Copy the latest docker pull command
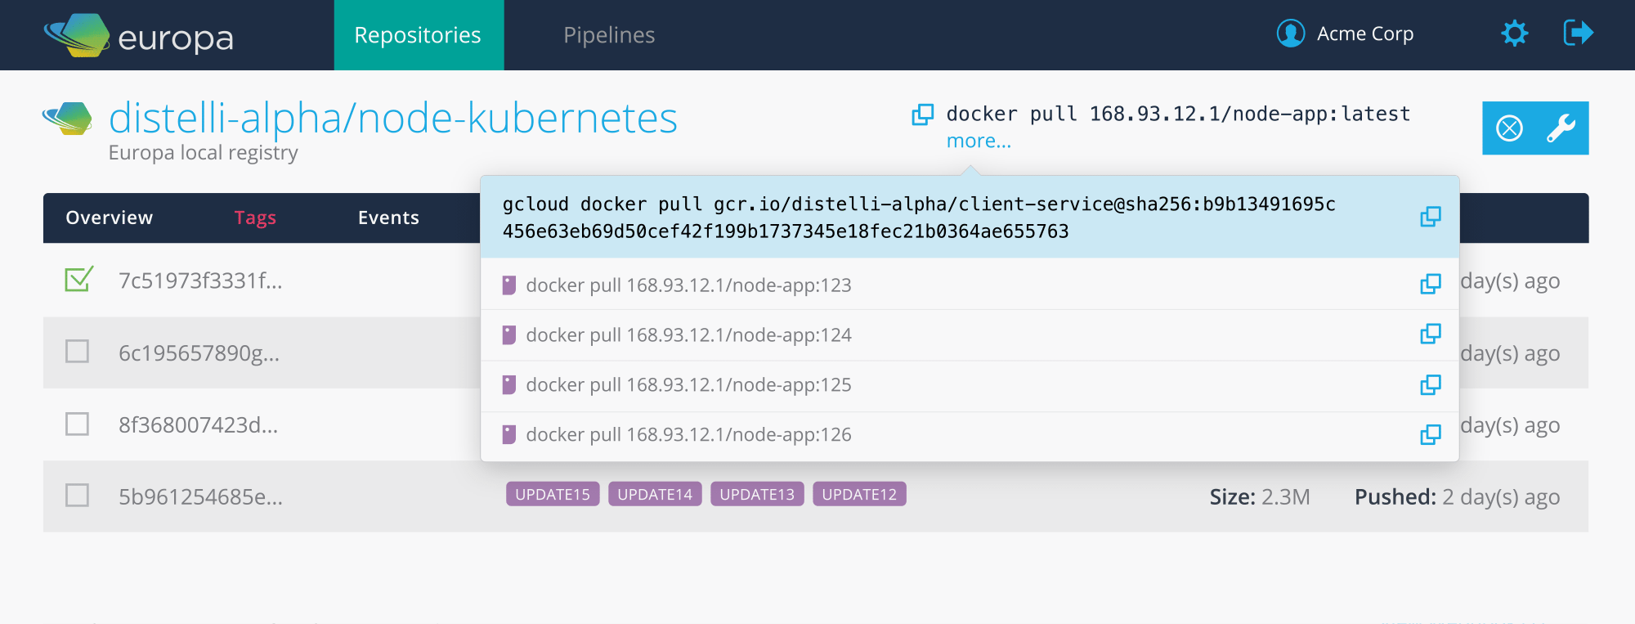This screenshot has width=1635, height=624. click(x=922, y=114)
